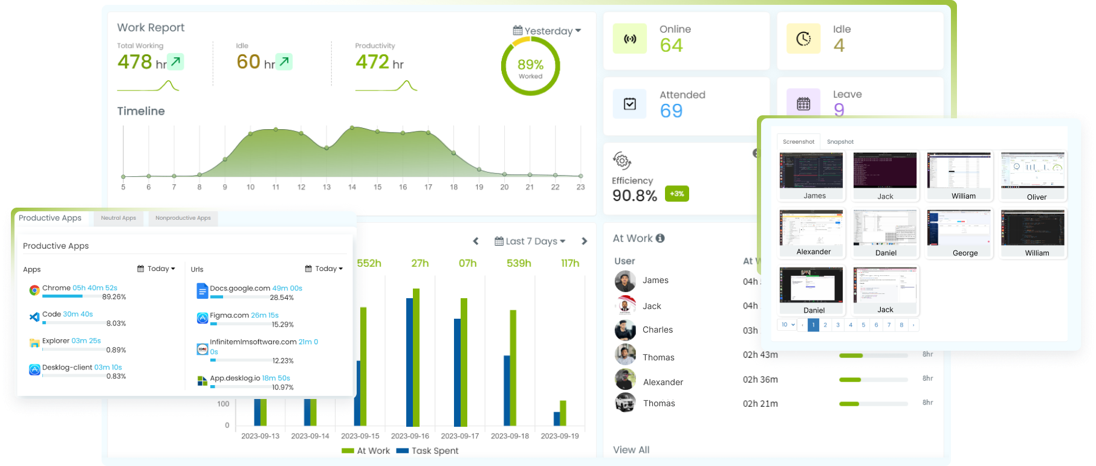The height and width of the screenshot is (466, 1096).
Task: Click the Total Working upward trend arrow
Action: [x=175, y=62]
